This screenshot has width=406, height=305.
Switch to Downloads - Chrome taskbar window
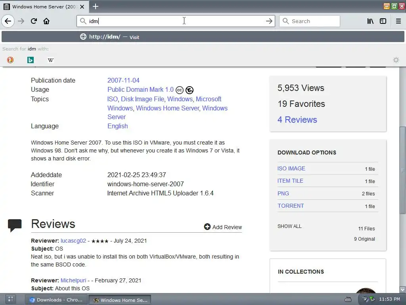pos(56,300)
